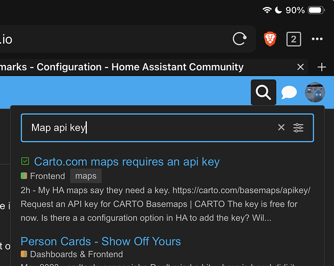Open the tab switcher showing 2 tabs
This screenshot has width=334, height=266.
294,39
